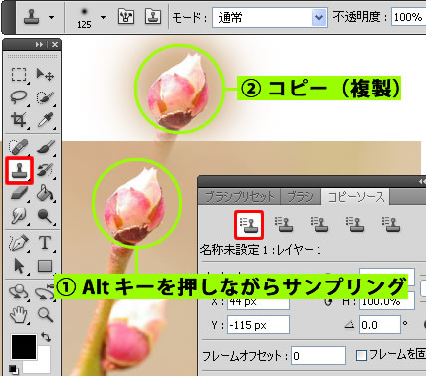The height and width of the screenshot is (376, 426).
Task: Edit the X offset field
Action: pos(258,302)
